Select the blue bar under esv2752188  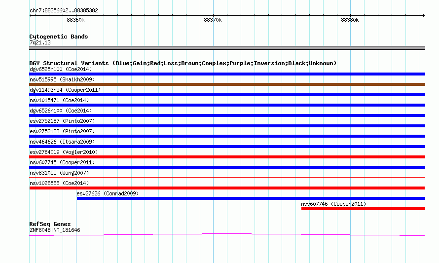tap(227, 136)
